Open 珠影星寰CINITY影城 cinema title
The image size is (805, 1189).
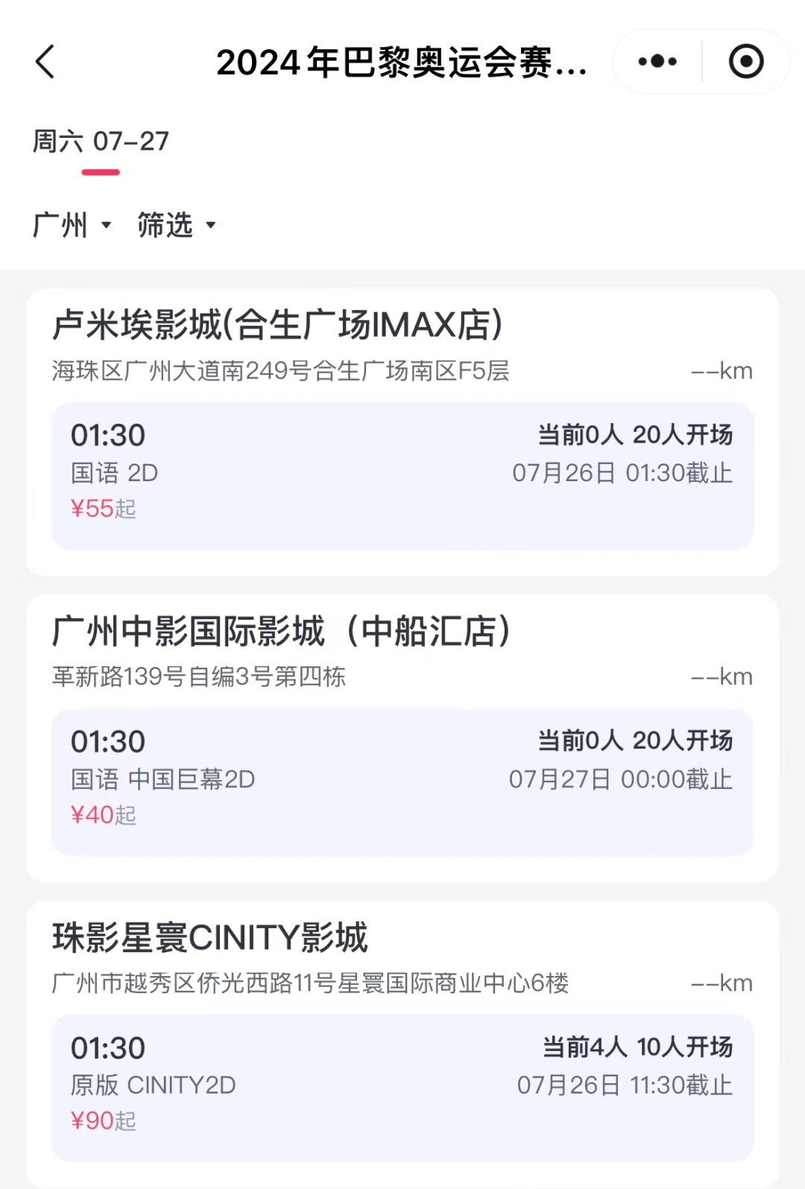click(210, 938)
